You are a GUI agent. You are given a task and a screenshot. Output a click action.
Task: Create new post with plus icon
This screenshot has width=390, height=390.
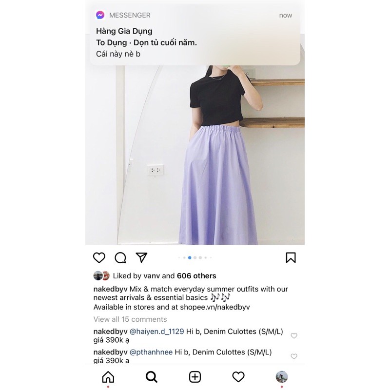click(x=195, y=377)
